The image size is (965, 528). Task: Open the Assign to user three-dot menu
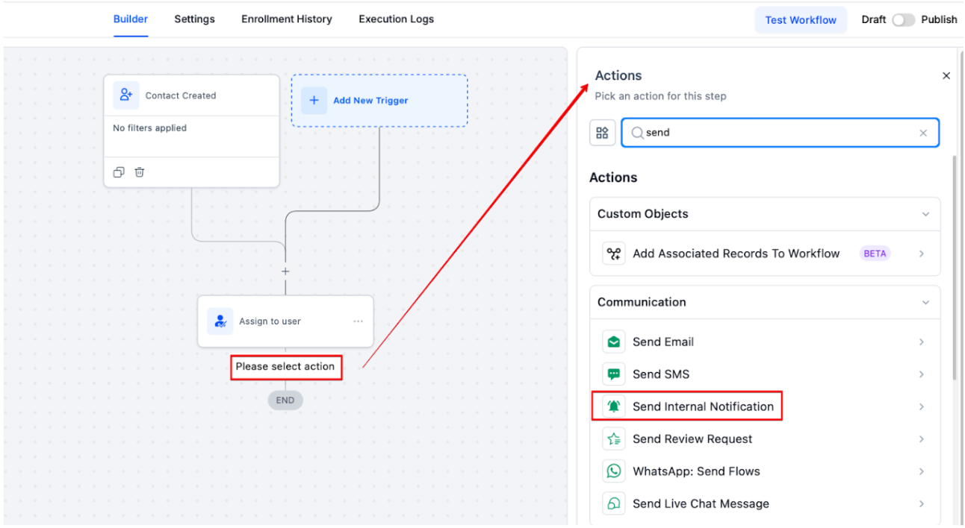click(358, 321)
